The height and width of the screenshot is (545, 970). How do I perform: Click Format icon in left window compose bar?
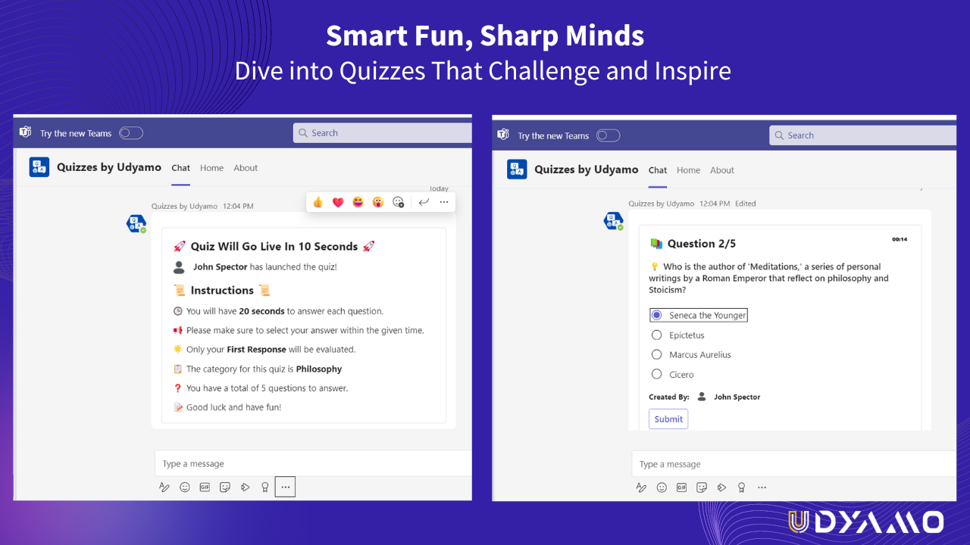pyautogui.click(x=164, y=487)
